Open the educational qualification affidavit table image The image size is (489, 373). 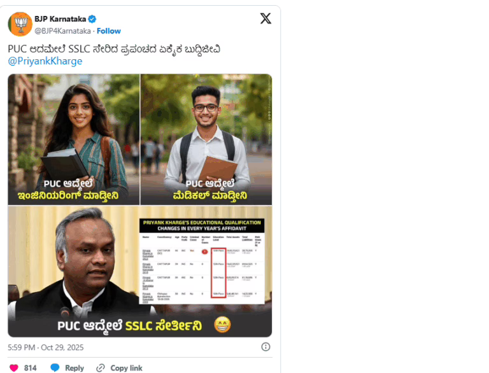tap(202, 261)
